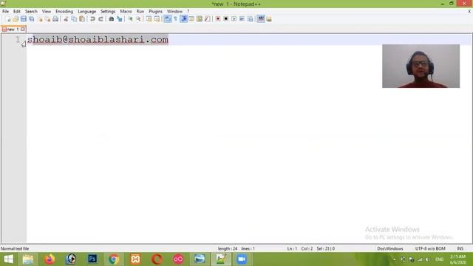Paste clipboard using the Paste icon
473x266 pixels.
point(82,19)
